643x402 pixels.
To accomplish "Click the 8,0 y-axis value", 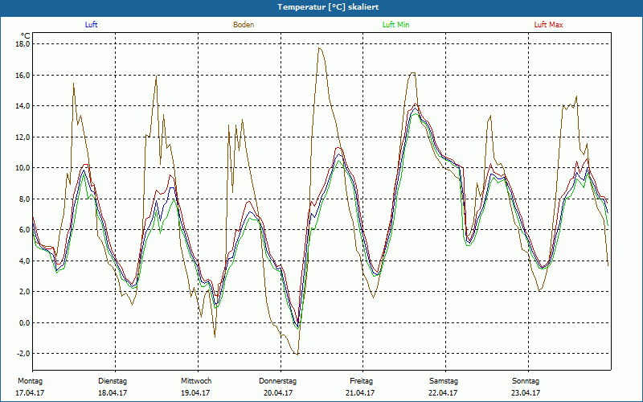I will [x=24, y=199].
